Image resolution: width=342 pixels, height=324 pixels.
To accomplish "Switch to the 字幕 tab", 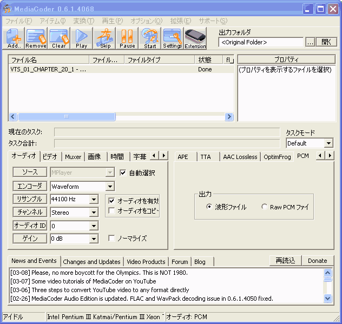I will pyautogui.click(x=140, y=156).
